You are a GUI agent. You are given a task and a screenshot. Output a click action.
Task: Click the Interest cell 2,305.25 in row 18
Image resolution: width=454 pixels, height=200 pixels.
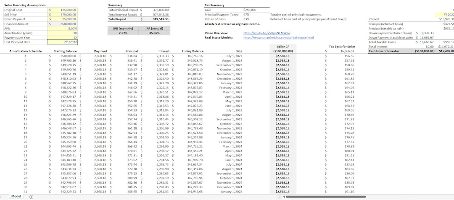[162, 133]
